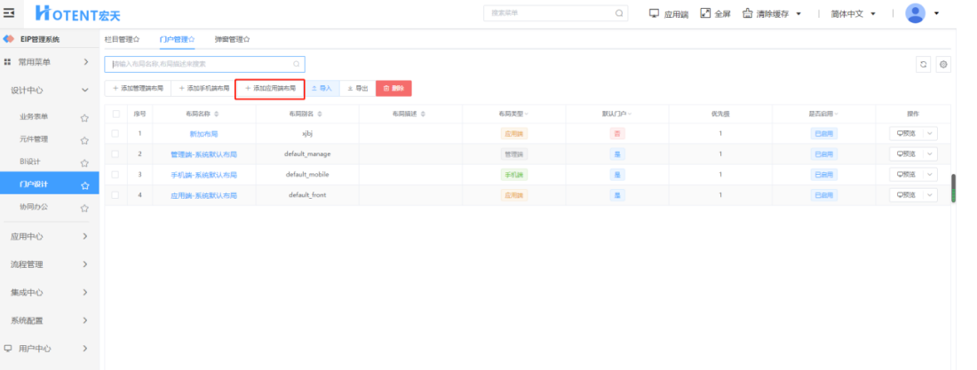Image resolution: width=977 pixels, height=370 pixels.
Task: Click the 用户中心 monitor icon in sidebar
Action: (x=7, y=348)
